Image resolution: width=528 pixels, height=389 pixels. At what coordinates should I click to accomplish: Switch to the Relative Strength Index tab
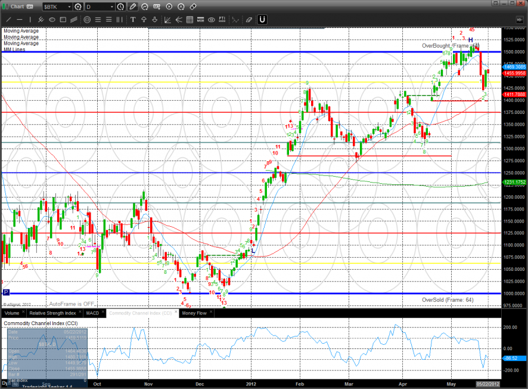click(x=53, y=313)
